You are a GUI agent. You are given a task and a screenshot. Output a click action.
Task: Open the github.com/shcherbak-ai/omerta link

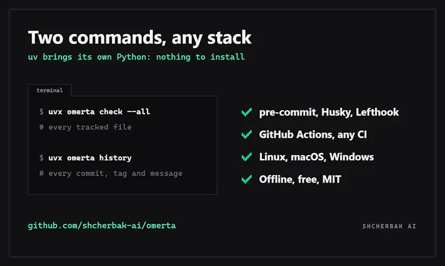pyautogui.click(x=102, y=225)
